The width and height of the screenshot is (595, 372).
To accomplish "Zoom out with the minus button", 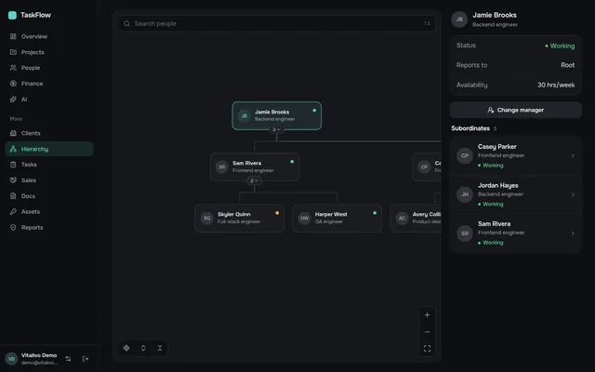I will 427,332.
